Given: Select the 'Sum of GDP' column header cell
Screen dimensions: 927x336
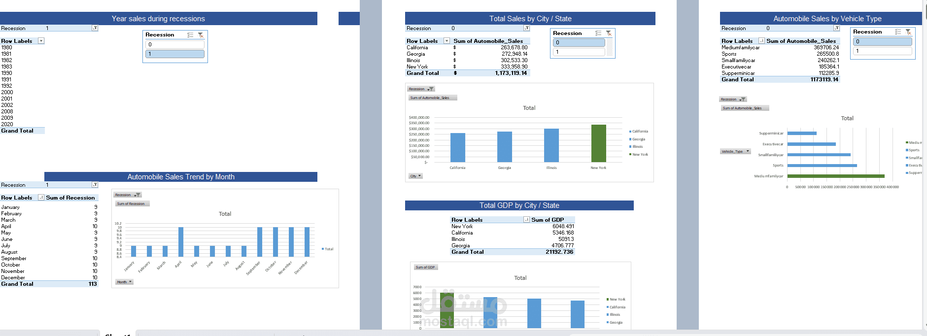Looking at the screenshot, I should pyautogui.click(x=552, y=220).
